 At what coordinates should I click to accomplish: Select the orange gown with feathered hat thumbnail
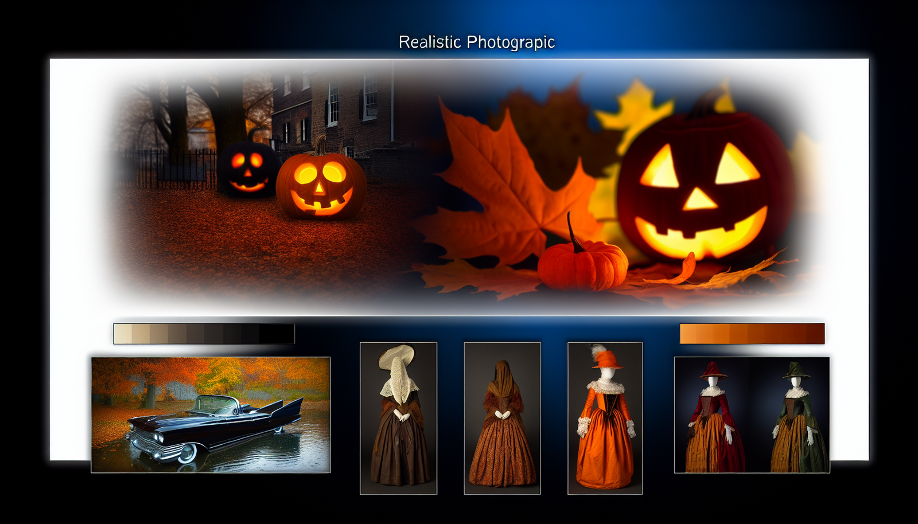605,418
